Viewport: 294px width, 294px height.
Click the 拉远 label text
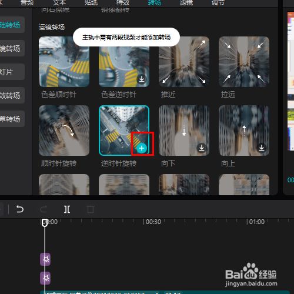click(228, 95)
